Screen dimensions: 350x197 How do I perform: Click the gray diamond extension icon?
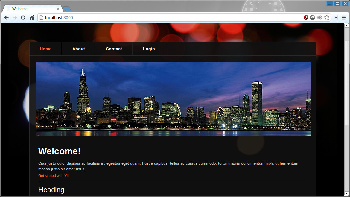pyautogui.click(x=319, y=18)
